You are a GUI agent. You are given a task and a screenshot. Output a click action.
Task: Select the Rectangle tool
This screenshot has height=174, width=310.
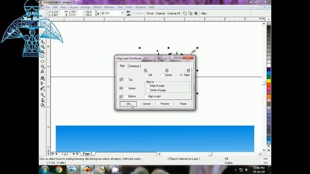[x=43, y=57]
